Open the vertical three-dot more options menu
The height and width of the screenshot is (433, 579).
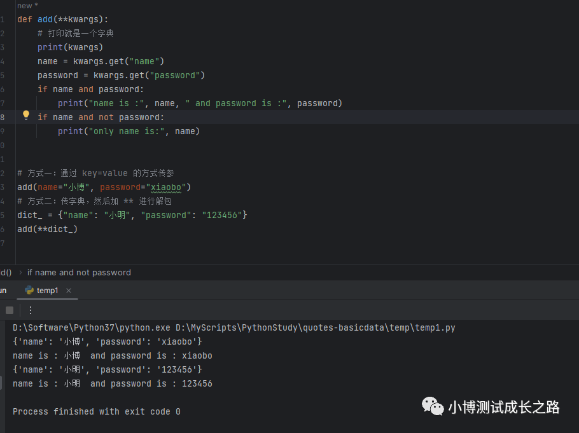click(30, 310)
